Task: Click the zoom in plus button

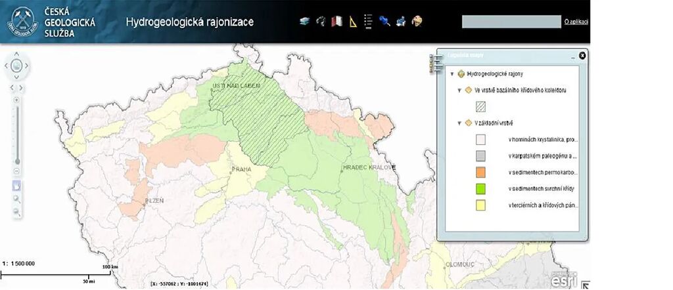Action: (x=17, y=100)
